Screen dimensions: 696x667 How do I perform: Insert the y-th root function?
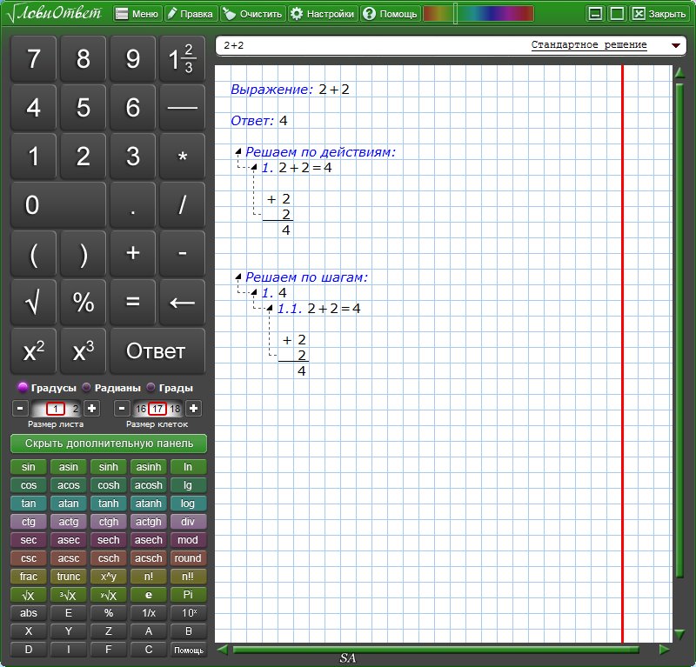click(x=108, y=595)
